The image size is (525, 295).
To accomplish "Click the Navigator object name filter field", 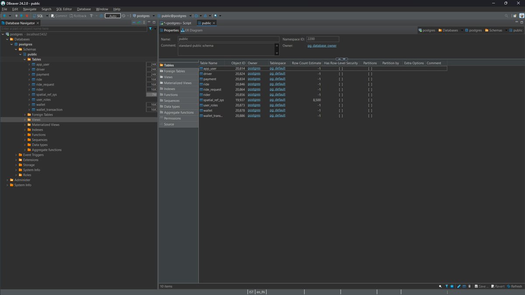I will click(x=74, y=28).
